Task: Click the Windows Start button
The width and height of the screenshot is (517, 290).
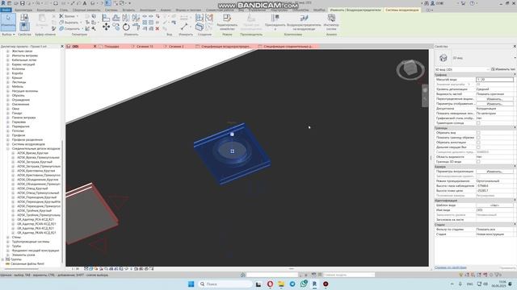Action: coord(191,284)
